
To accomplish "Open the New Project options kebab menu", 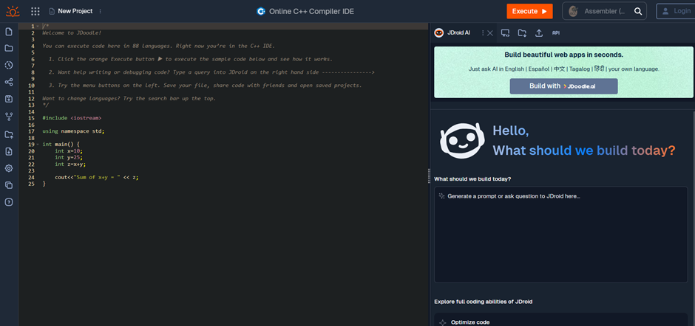I will pos(100,11).
